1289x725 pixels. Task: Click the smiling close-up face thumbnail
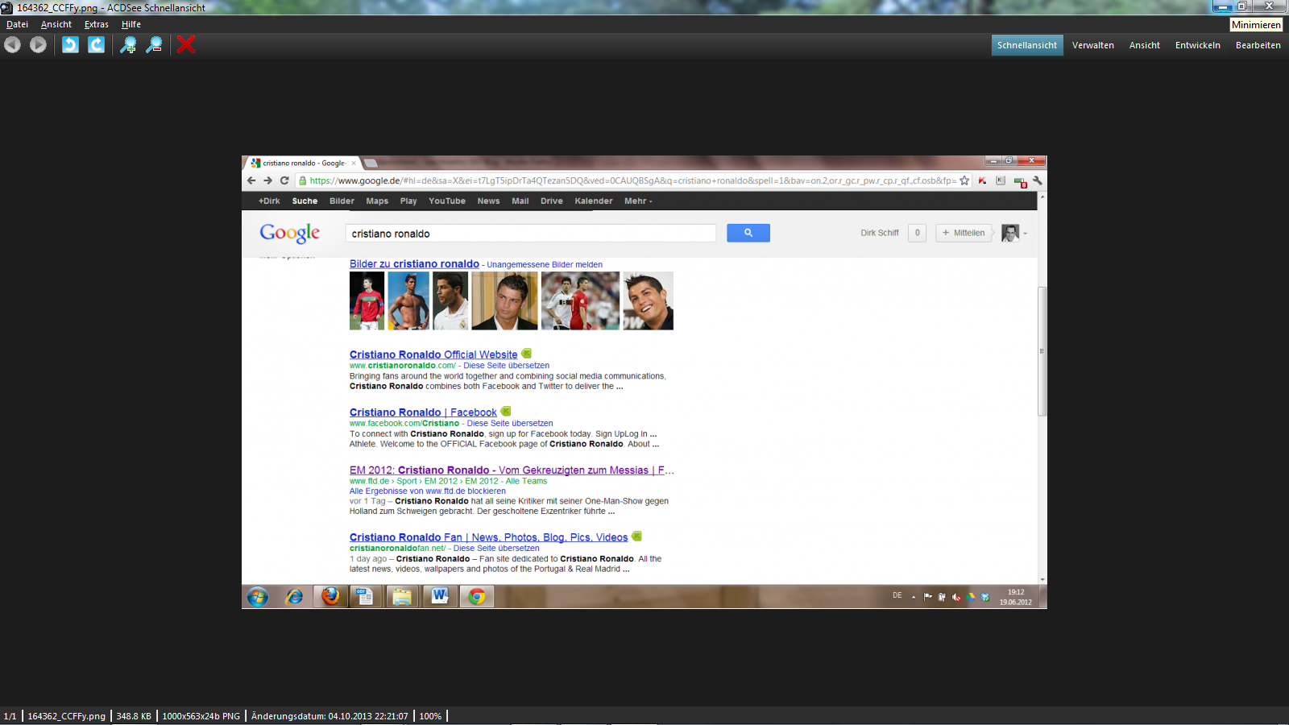[x=648, y=300]
